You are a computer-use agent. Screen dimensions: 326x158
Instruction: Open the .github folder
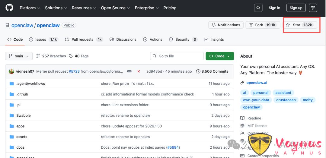click(x=22, y=94)
